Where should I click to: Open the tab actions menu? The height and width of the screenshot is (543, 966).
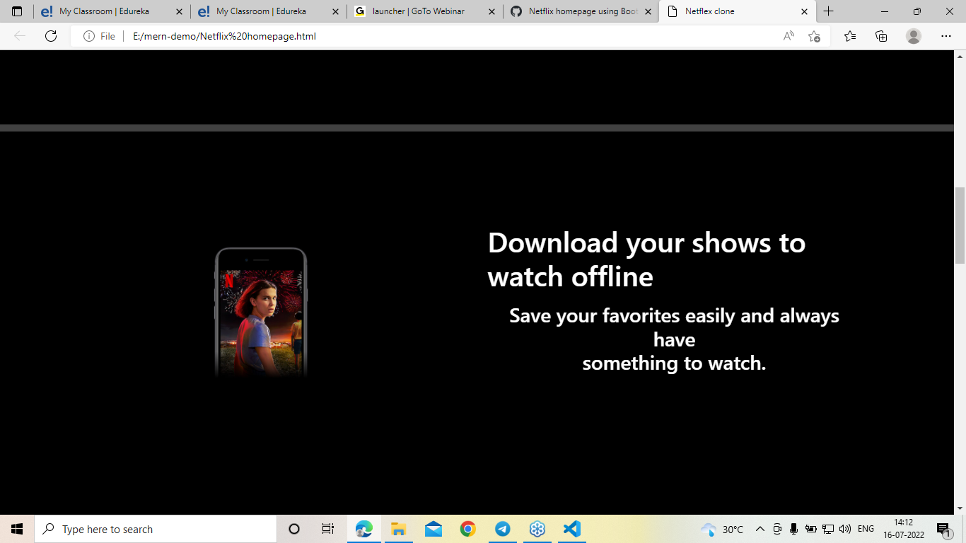pos(16,11)
